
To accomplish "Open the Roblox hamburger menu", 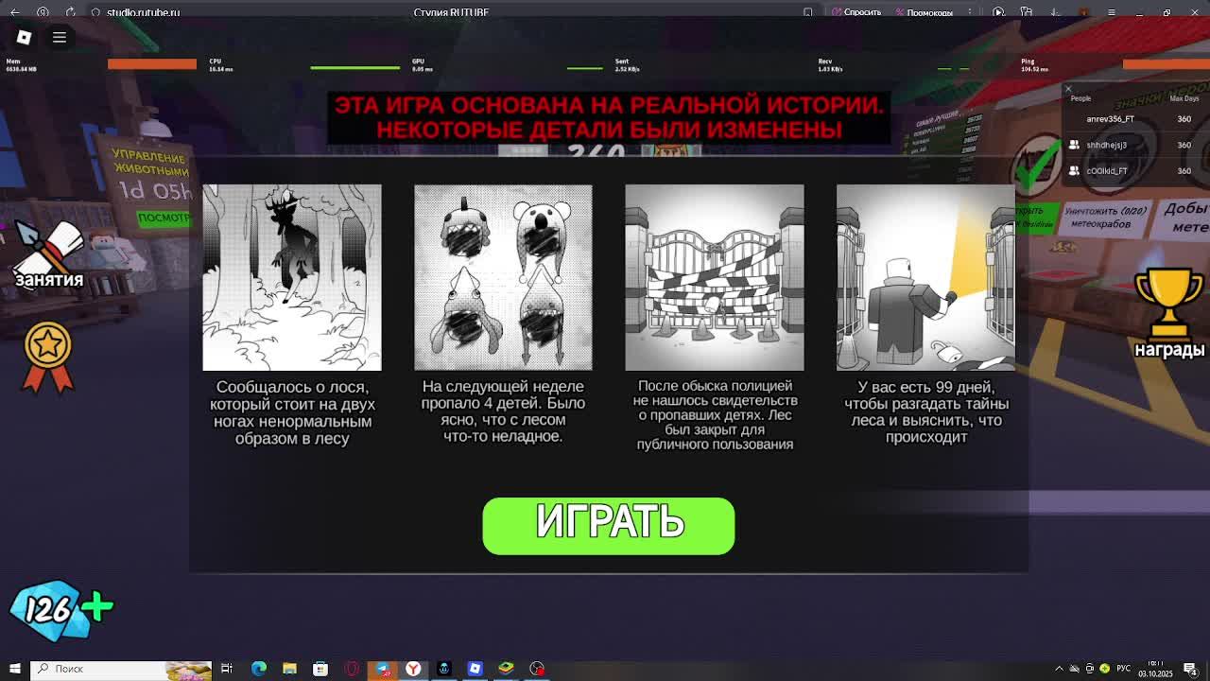I will 59,37.
